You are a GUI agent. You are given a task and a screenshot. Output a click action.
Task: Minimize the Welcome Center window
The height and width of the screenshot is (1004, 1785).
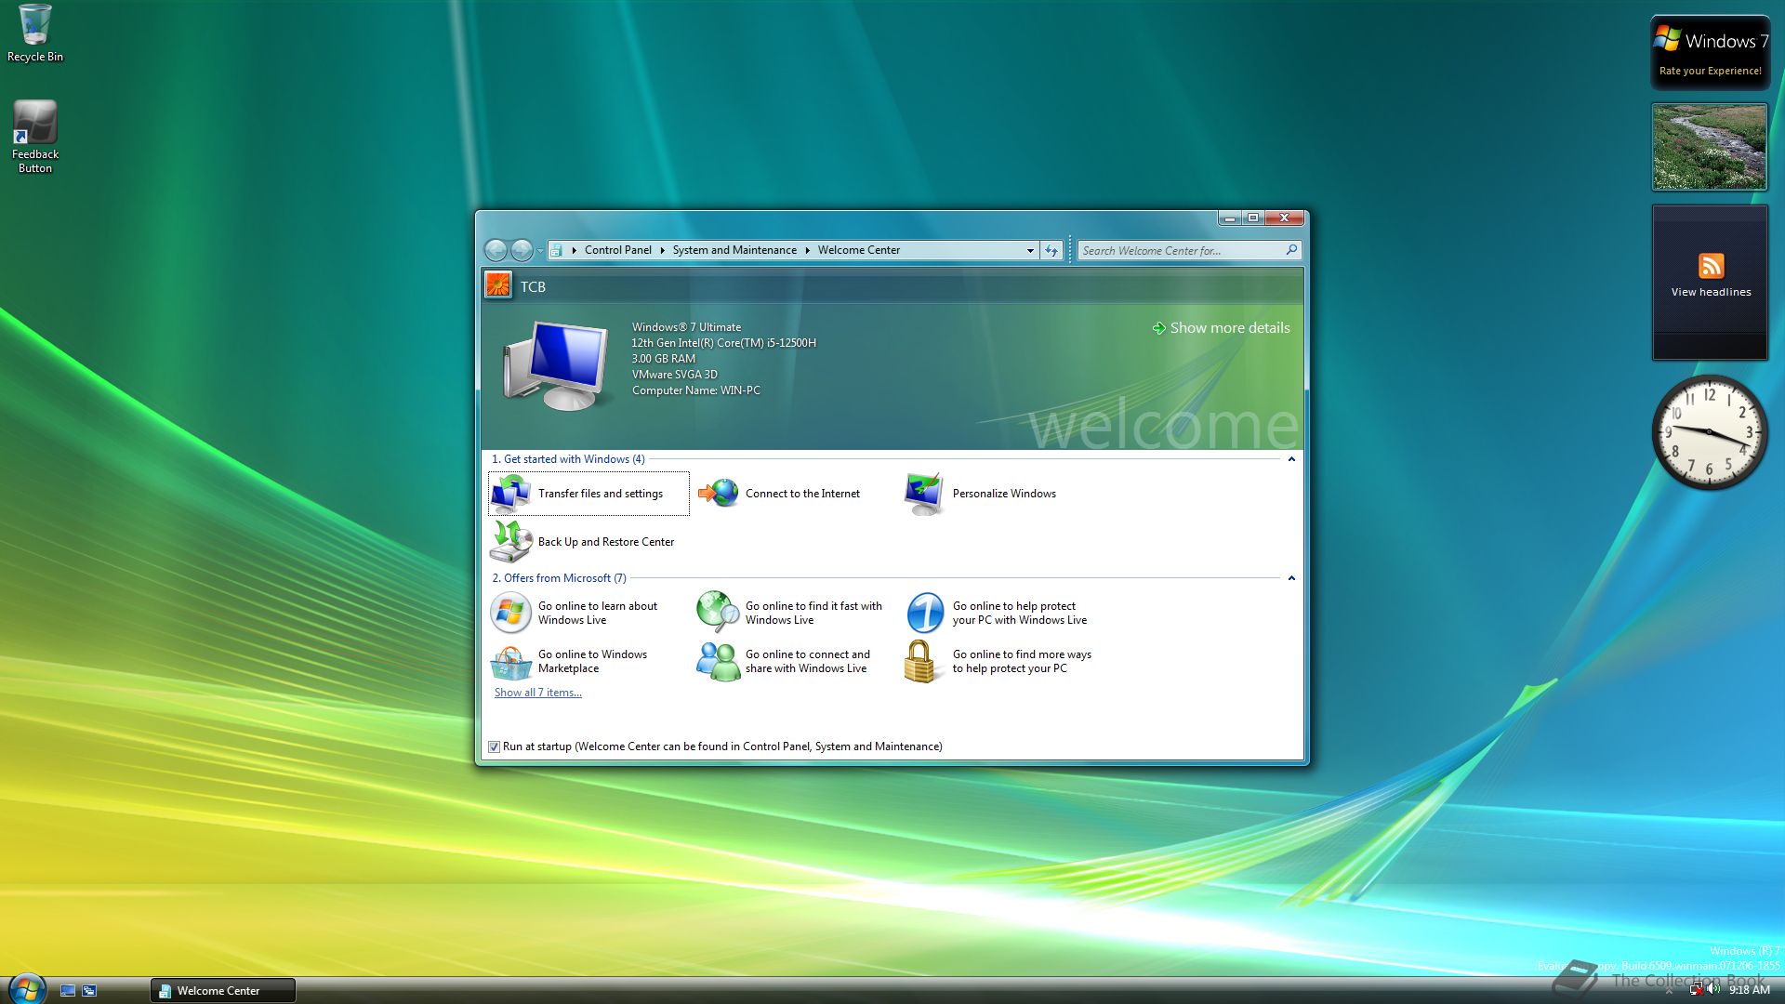1230,218
